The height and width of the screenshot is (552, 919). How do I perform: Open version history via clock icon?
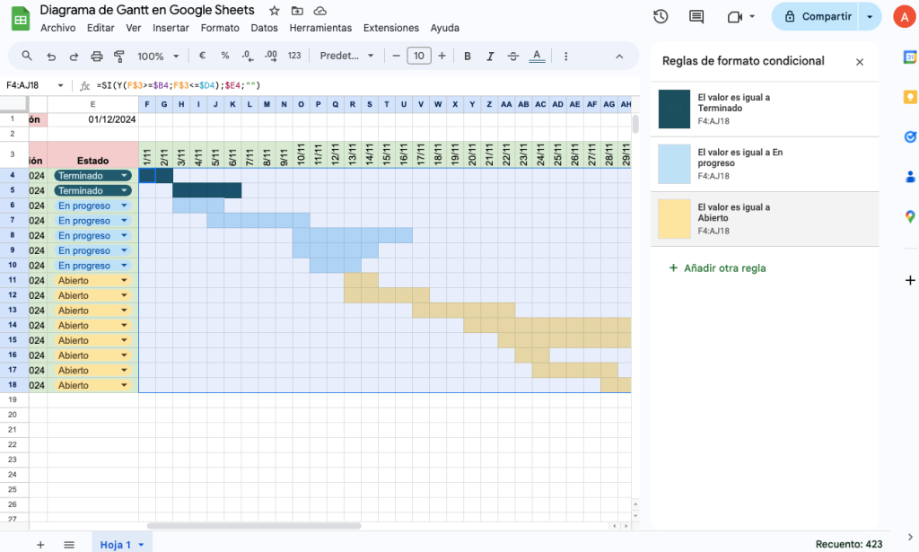661,16
